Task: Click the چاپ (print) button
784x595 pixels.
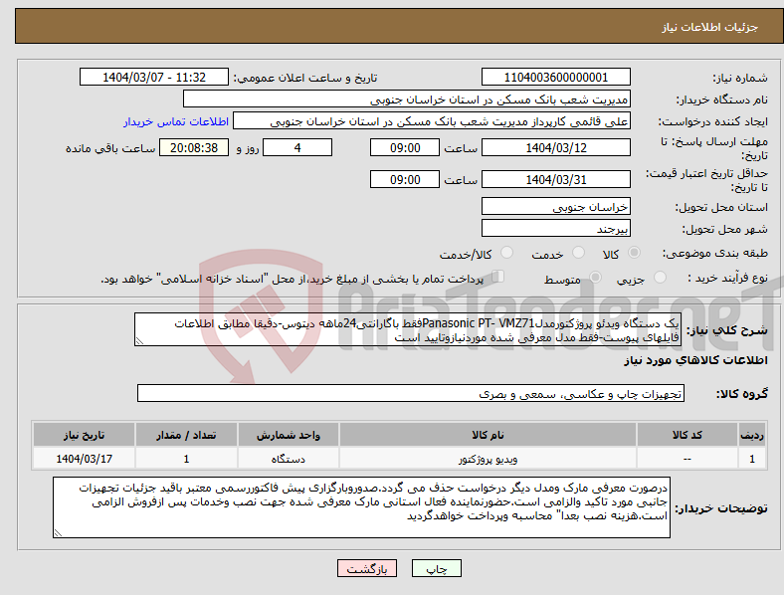Action: point(436,568)
